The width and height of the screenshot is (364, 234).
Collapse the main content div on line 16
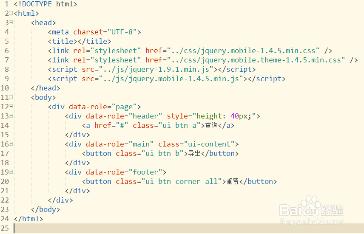click(11, 144)
